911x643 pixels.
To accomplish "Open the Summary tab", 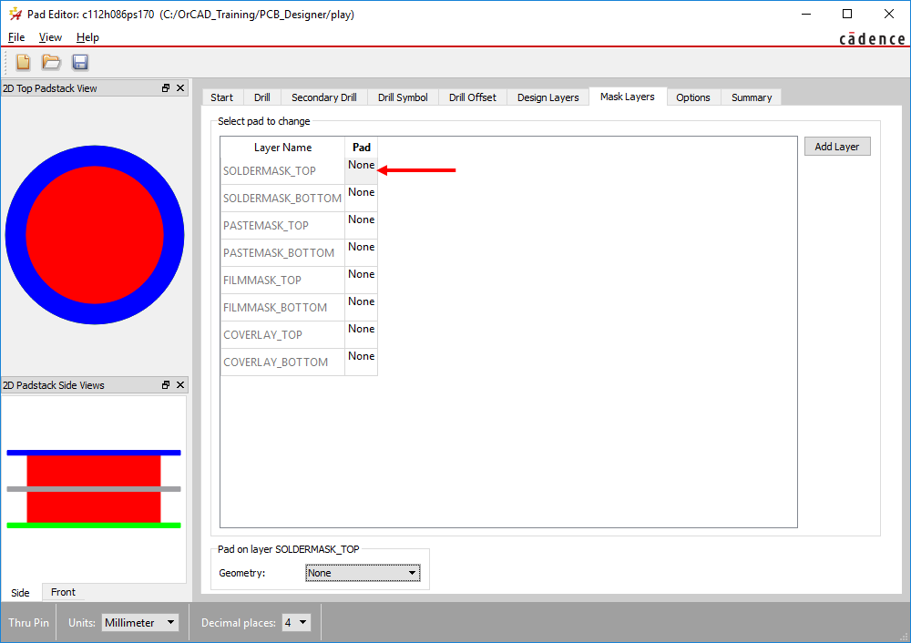I will tap(752, 97).
